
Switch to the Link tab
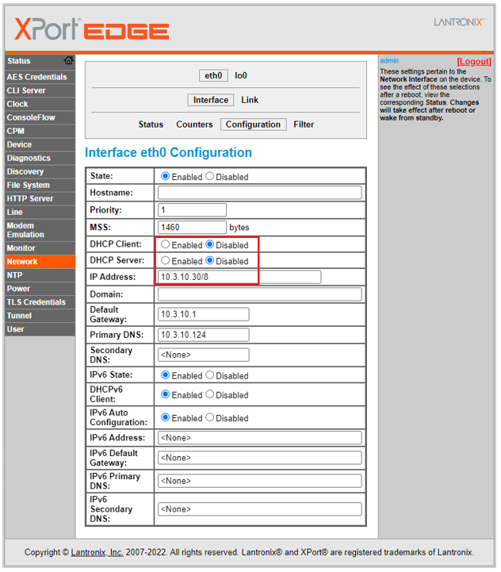click(250, 100)
